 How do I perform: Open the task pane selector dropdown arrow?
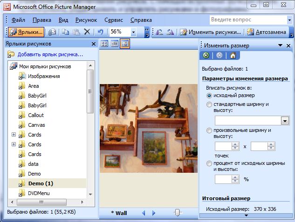280,46
